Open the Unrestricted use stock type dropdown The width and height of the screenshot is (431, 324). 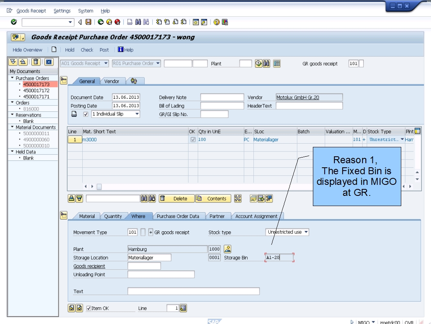306,232
